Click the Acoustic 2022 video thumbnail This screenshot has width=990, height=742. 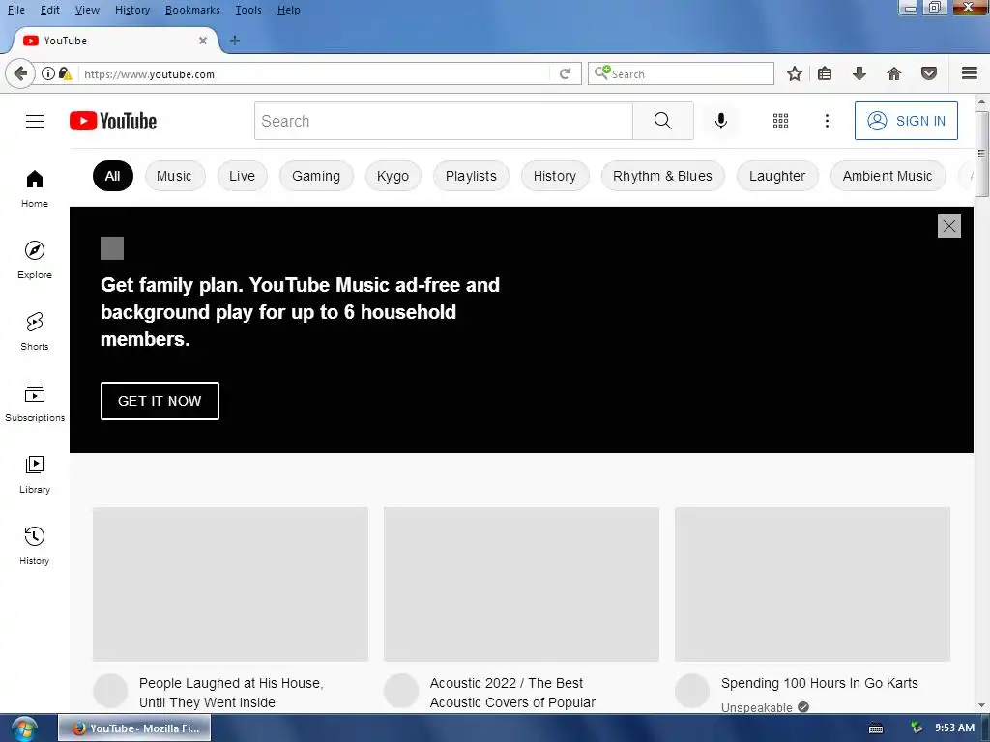click(521, 585)
